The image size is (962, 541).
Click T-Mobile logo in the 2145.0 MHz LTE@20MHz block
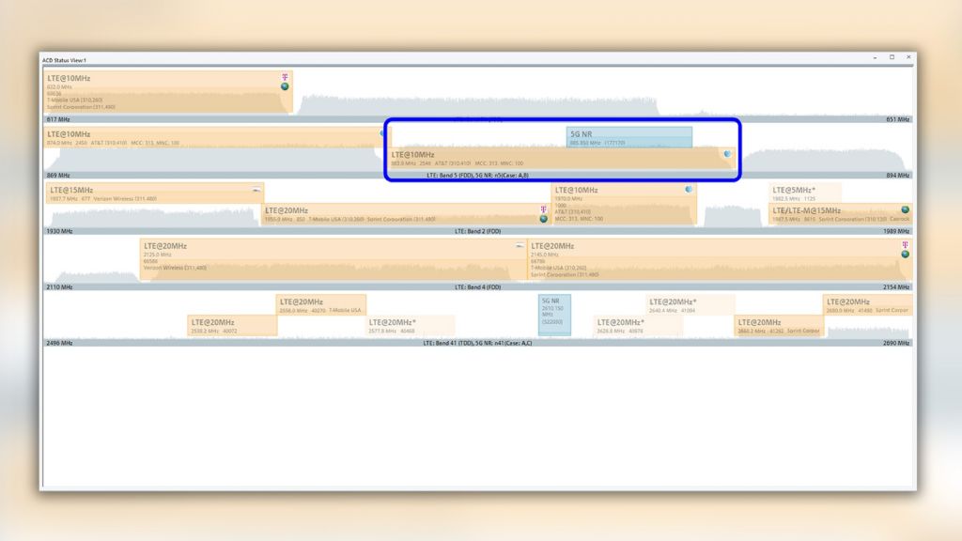tap(905, 244)
